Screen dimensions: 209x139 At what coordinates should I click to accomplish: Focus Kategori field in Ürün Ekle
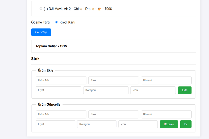pos(106,90)
